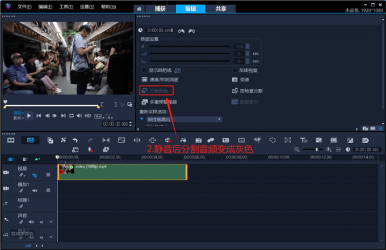The image size is (386, 250).
Task: Fit project in timeline window icon
Action: tap(338, 149)
